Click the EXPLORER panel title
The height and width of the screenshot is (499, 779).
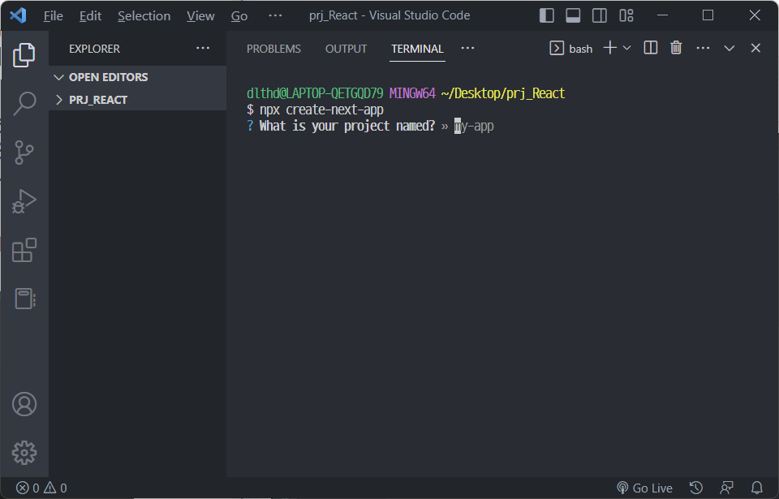[x=94, y=49]
